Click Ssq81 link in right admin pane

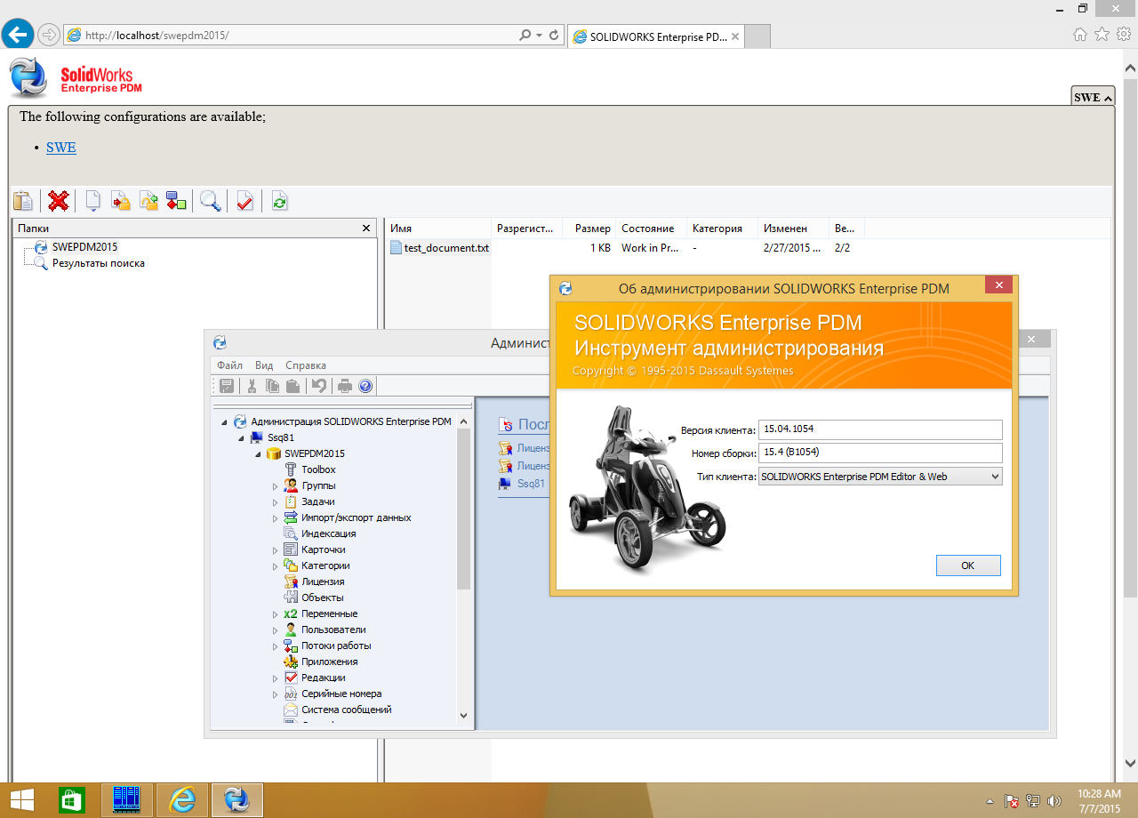531,484
